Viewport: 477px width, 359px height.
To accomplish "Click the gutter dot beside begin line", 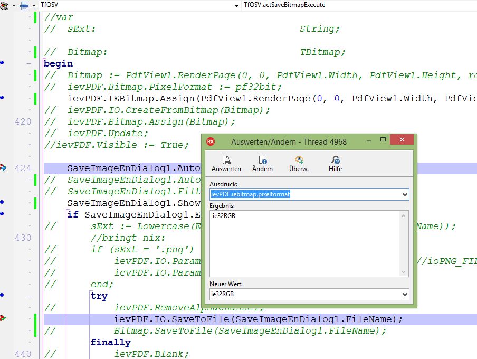I will 2,63.
